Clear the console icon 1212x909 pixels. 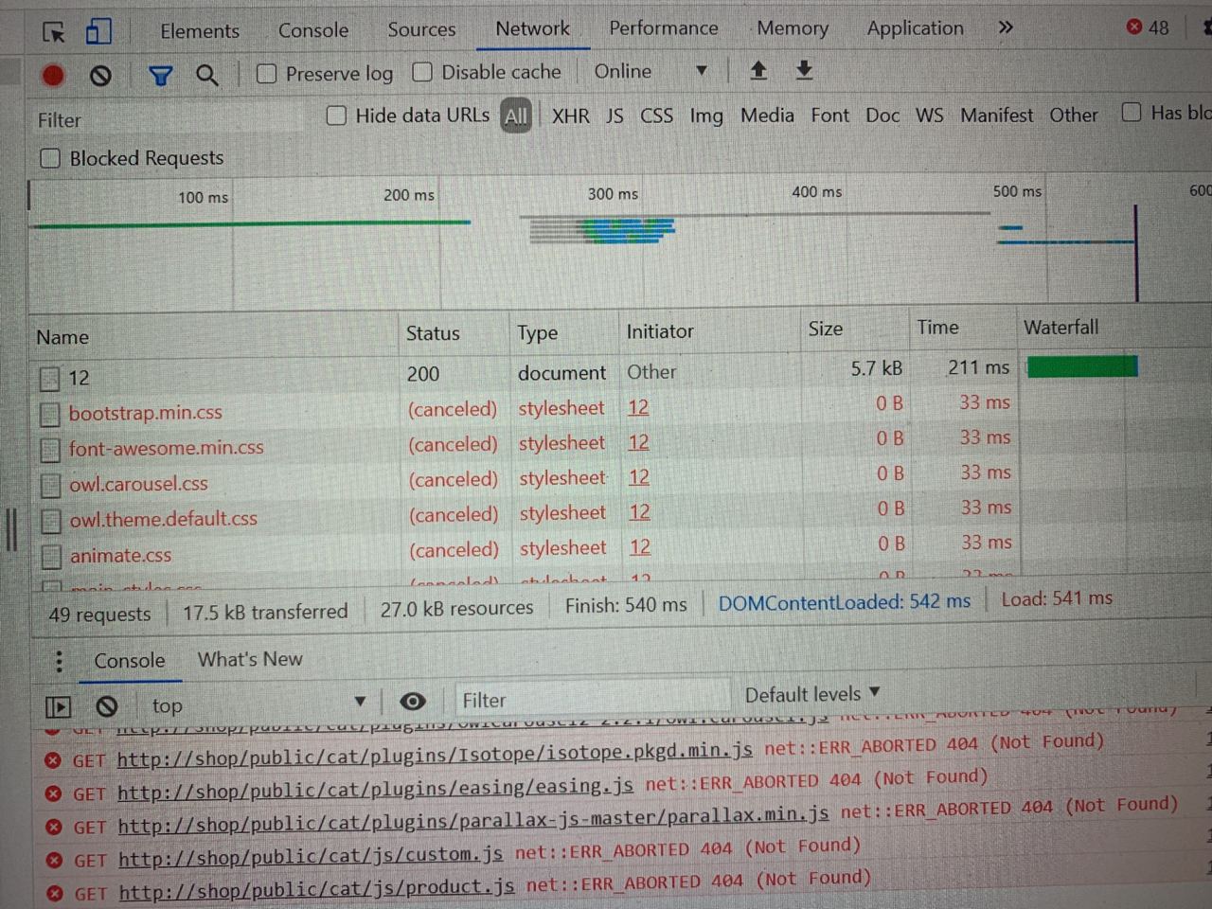107,706
